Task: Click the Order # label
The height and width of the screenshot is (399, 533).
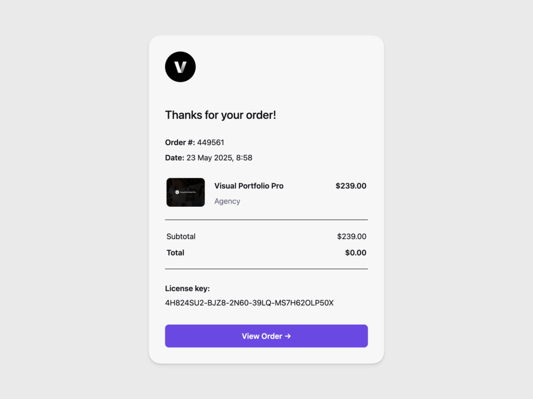Action: click(x=180, y=142)
